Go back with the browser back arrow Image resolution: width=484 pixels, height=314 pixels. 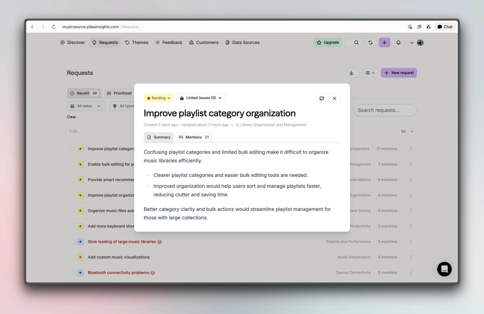coord(32,27)
